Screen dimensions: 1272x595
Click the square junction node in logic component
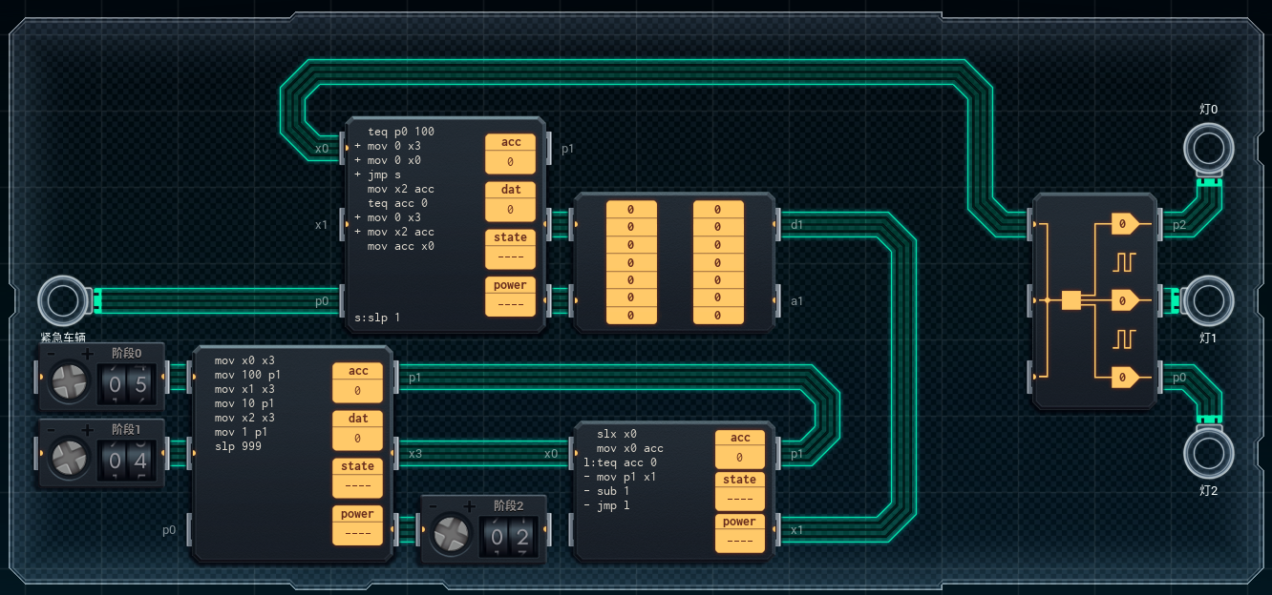[1071, 300]
